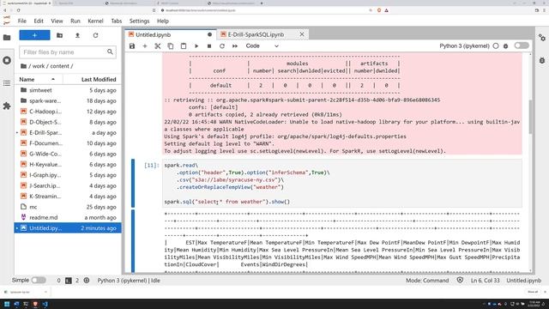Open the Run menu
549x309 pixels.
click(x=75, y=21)
